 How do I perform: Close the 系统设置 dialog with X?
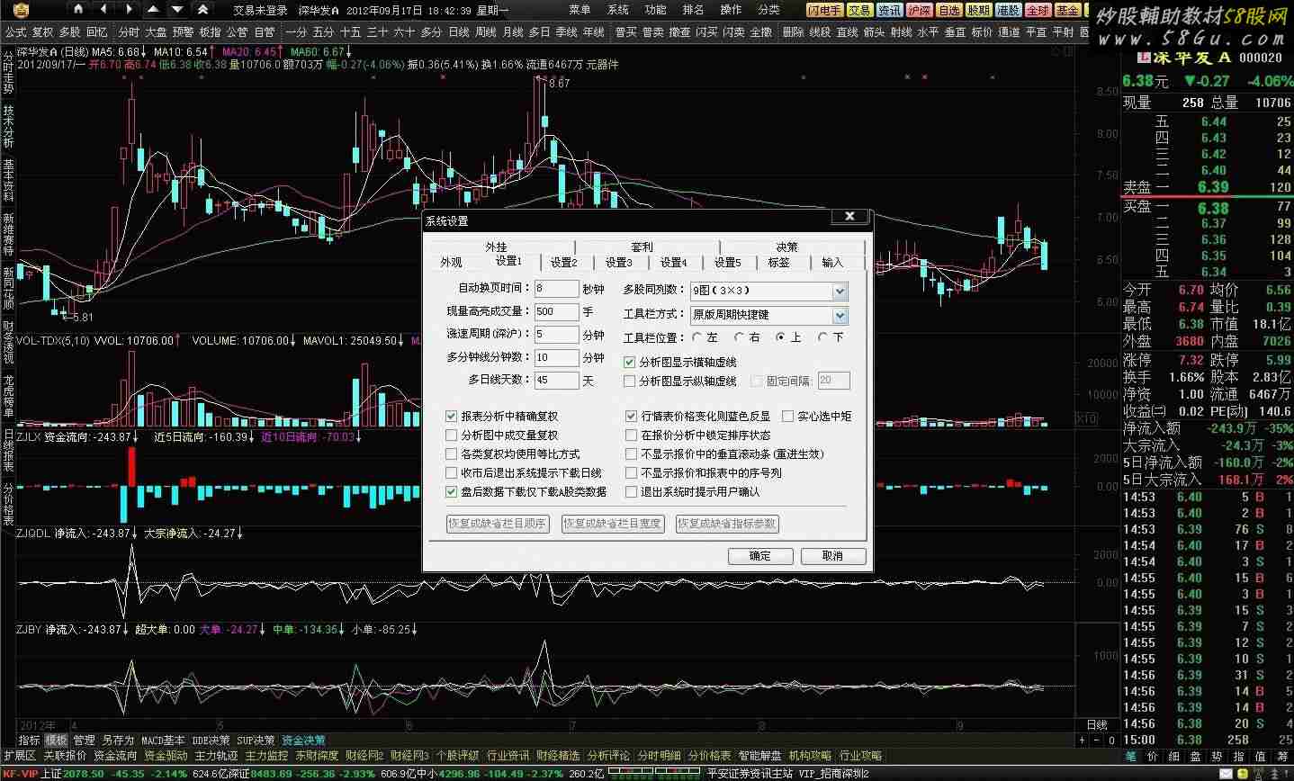[849, 216]
